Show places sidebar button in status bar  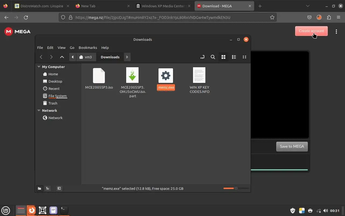(39, 188)
